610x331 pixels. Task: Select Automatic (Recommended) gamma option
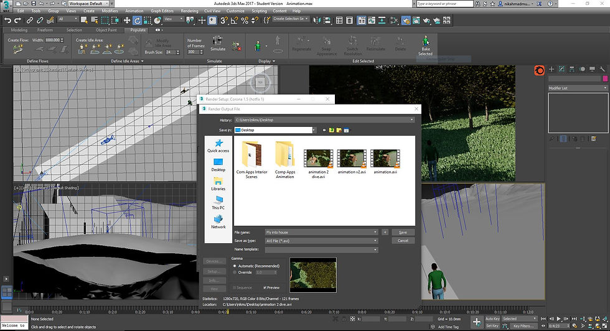[x=256, y=266]
